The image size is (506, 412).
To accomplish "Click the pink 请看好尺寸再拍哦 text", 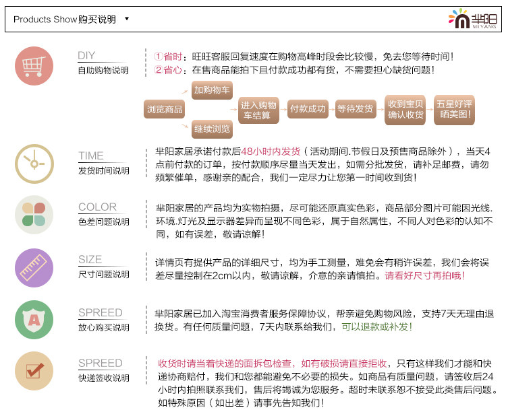I will tap(424, 276).
